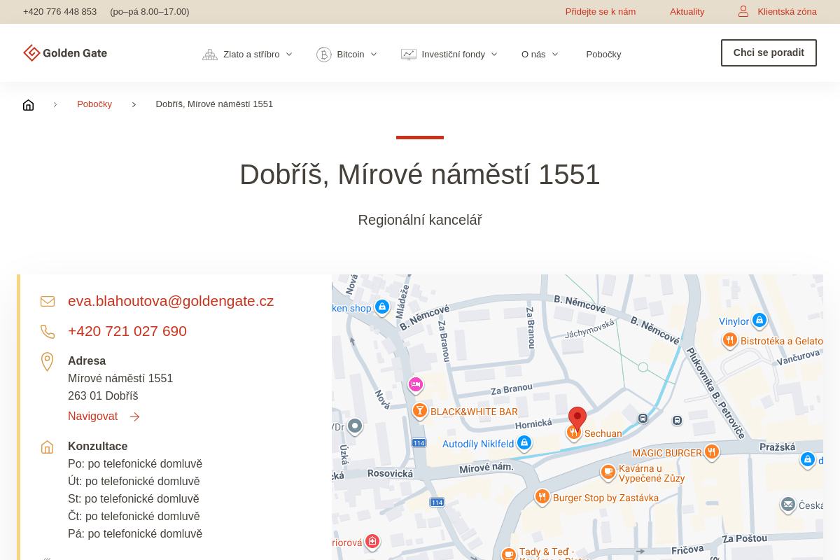This screenshot has width=840, height=560.
Task: Select the Sechuan restaurant pin on map
Action: click(573, 433)
